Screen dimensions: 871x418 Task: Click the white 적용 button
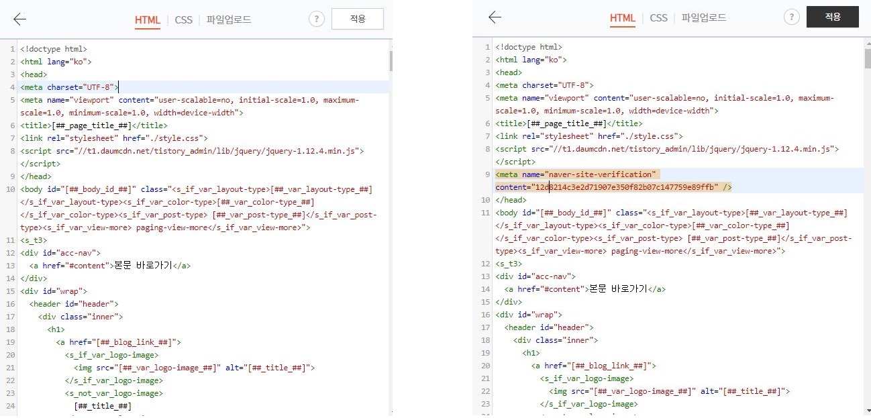(358, 19)
